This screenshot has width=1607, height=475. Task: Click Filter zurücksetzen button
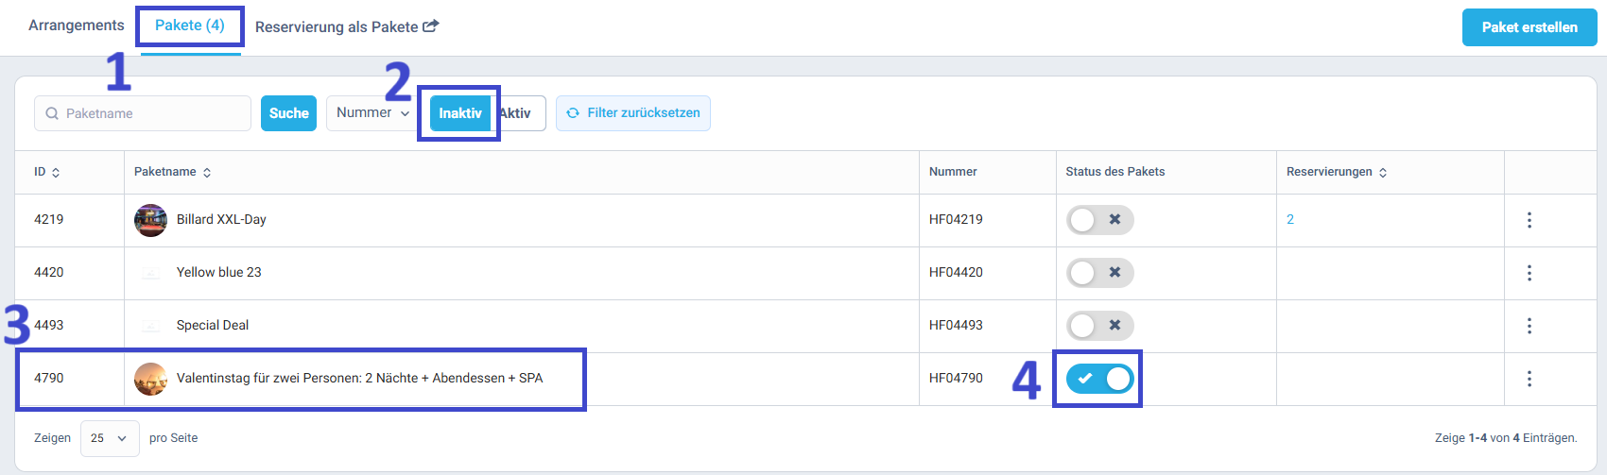click(633, 113)
